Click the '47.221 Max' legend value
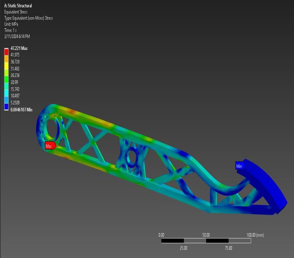Image resolution: width=294 pixels, height=258 pixels. click(x=19, y=48)
